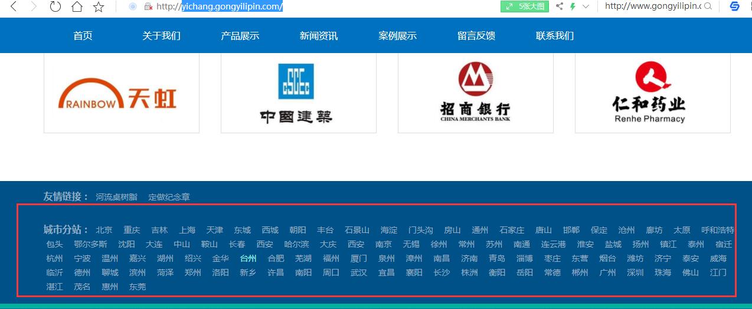Open the 威海 city site link
Screen dimensions: 752x309
718,258
